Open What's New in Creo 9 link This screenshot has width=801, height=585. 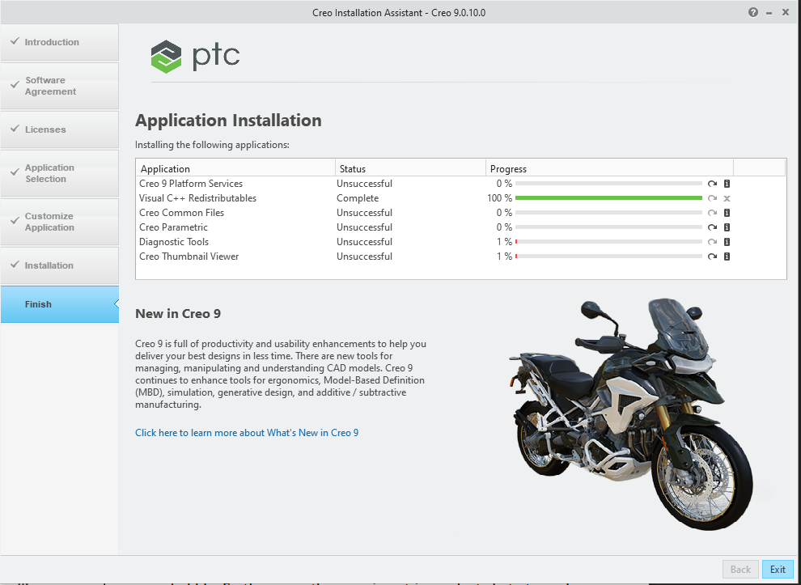click(247, 433)
